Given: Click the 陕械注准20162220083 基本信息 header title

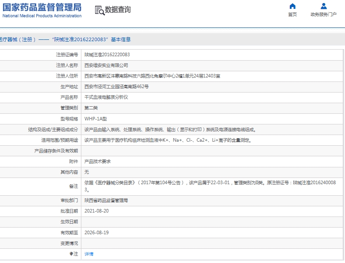Looking at the screenshot, I should coord(91,39).
